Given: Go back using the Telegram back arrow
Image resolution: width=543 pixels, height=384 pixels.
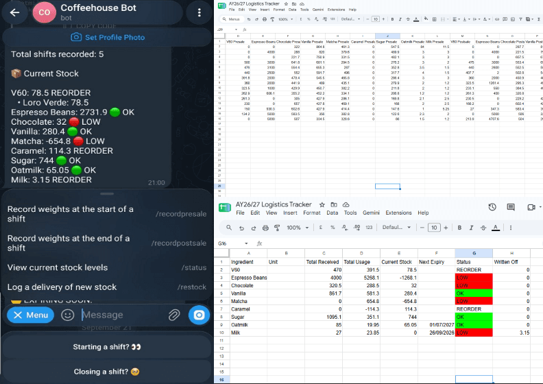Looking at the screenshot, I should coord(14,13).
